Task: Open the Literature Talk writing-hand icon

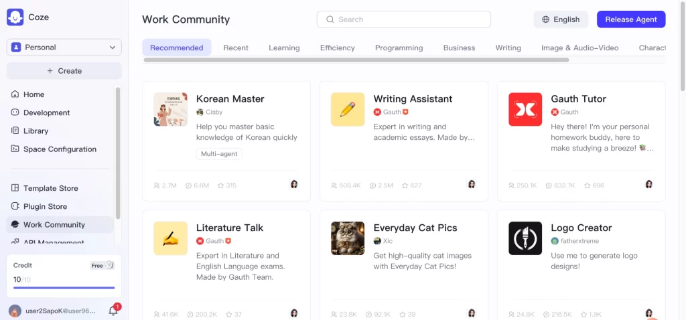Action: coord(171,238)
